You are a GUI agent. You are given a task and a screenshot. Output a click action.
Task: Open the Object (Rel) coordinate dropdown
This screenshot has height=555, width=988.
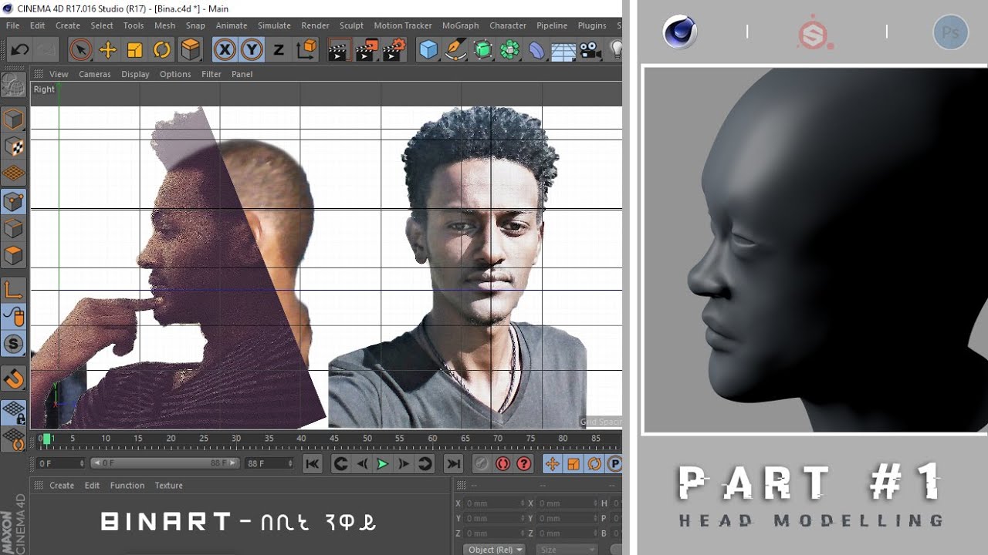pos(494,550)
